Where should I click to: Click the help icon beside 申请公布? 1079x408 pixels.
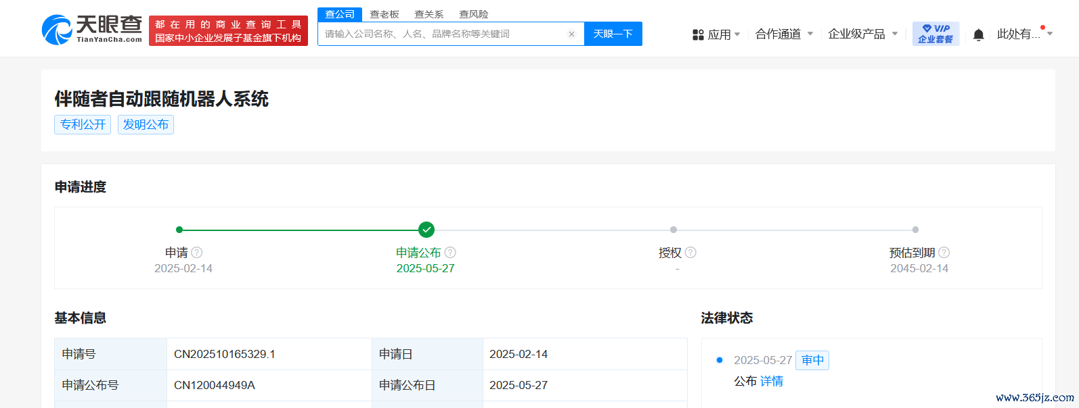coord(450,253)
